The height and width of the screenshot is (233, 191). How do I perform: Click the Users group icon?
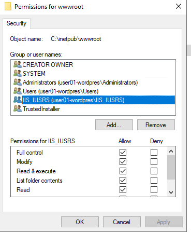(18, 91)
